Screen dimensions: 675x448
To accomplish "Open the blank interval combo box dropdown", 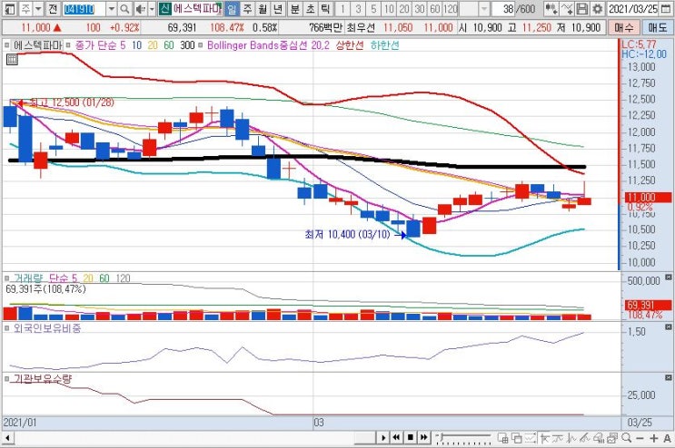I will 484,8.
